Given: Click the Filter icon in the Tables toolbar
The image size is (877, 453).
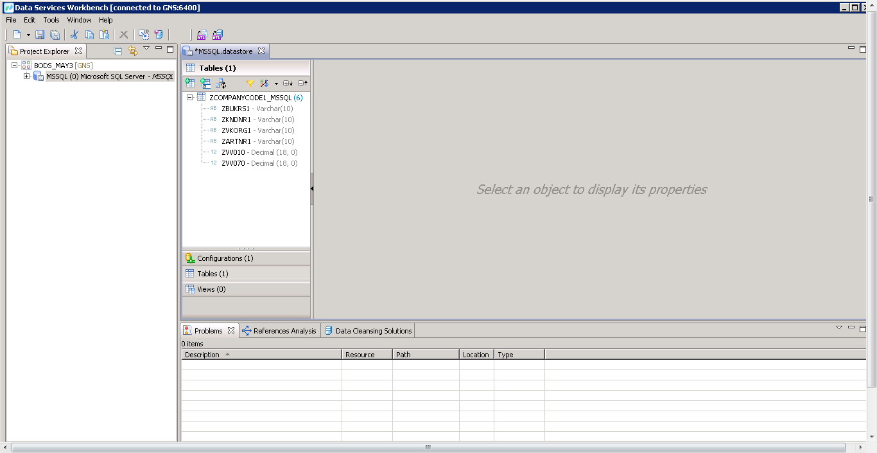Looking at the screenshot, I should (x=250, y=83).
